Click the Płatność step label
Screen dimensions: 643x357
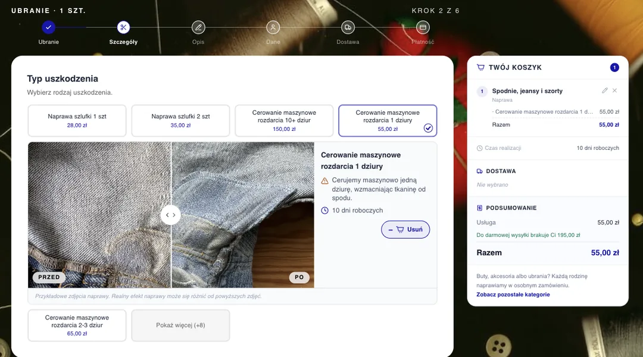(x=423, y=42)
